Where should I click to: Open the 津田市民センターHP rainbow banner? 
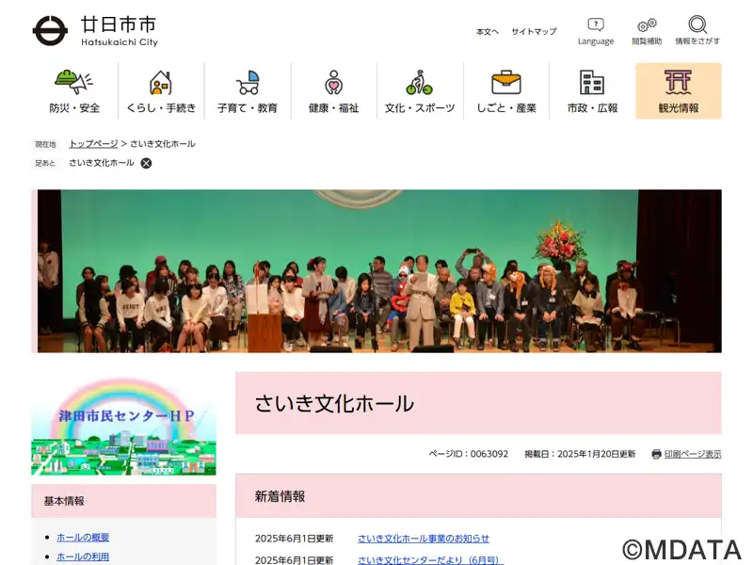123,427
